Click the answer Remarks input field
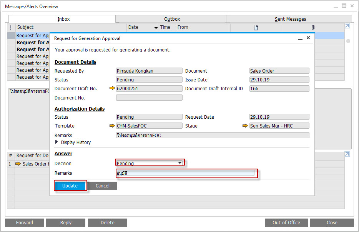The width and height of the screenshot is (359, 232). pyautogui.click(x=185, y=173)
